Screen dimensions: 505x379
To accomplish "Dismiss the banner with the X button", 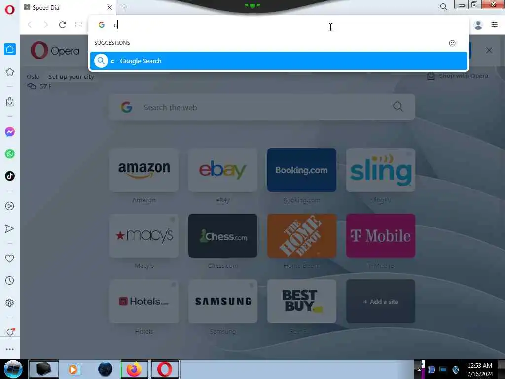I will pos(489,50).
